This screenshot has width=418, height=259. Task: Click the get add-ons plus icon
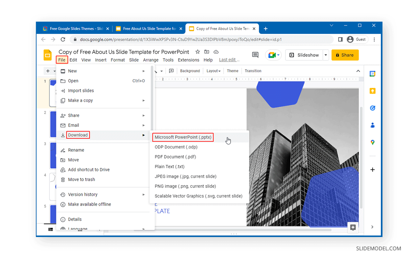372,170
